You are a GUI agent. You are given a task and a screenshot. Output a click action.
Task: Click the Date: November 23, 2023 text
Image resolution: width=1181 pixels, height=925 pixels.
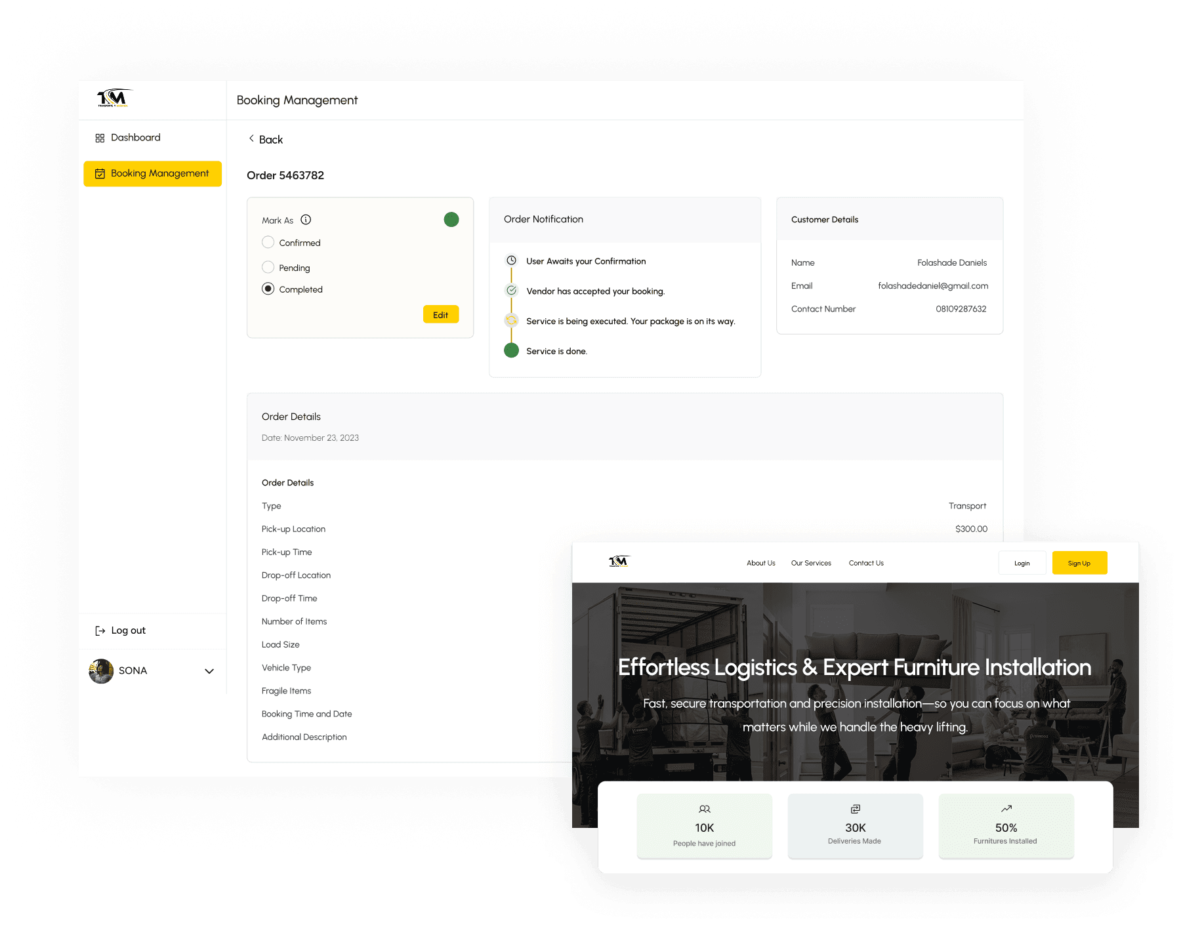click(x=310, y=438)
